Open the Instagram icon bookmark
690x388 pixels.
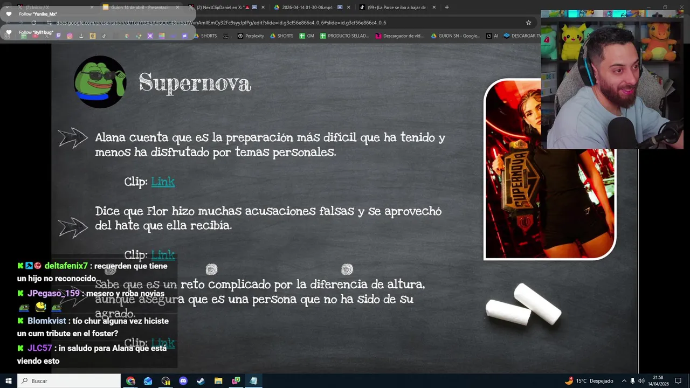[70, 36]
